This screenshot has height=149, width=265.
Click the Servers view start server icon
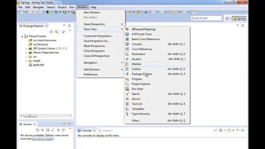[48, 130]
